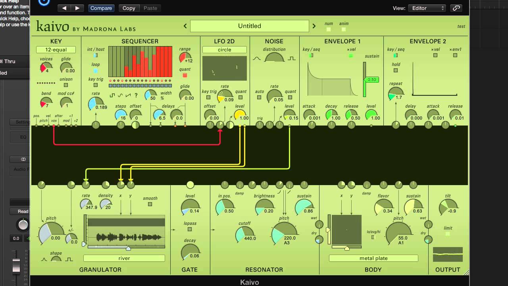Click the KEY bend knob
Screen dimensions: 508x286
(46, 102)
